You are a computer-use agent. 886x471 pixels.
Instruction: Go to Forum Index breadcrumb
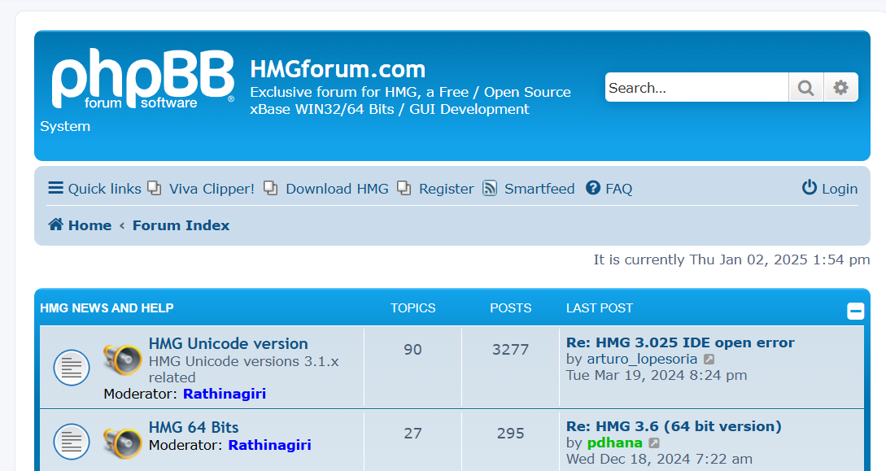tap(181, 225)
